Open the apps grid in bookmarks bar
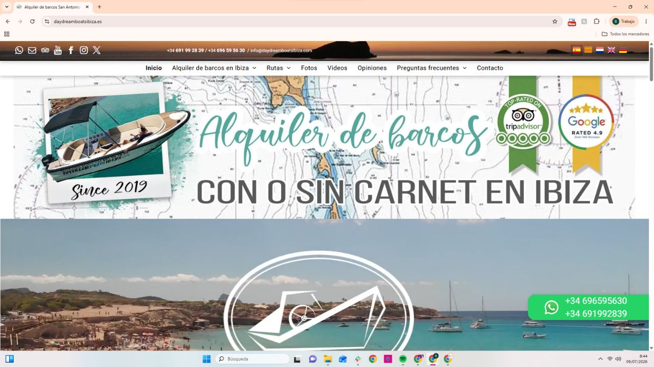Image resolution: width=654 pixels, height=367 pixels. [x=7, y=34]
